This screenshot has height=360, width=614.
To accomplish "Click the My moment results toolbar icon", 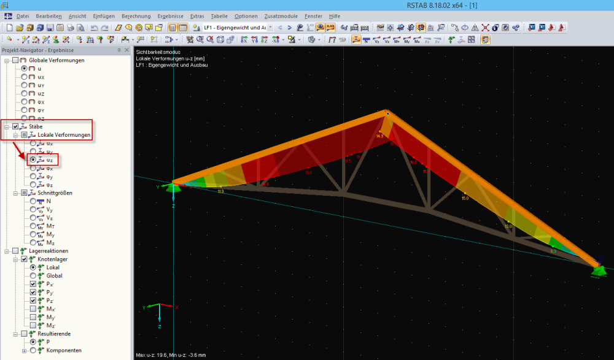I will pyautogui.click(x=406, y=40).
